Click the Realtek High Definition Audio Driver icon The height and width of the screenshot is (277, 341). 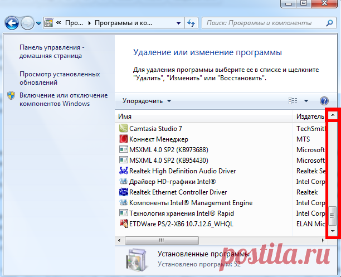point(124,171)
